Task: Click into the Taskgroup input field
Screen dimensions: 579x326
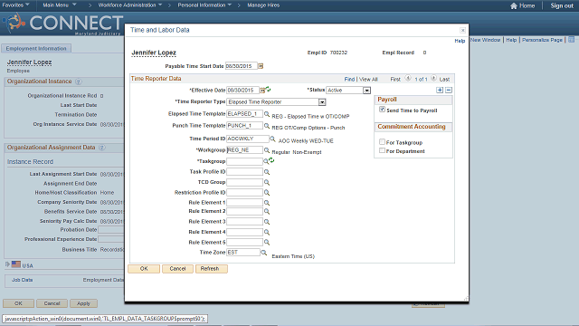Action: click(x=244, y=161)
